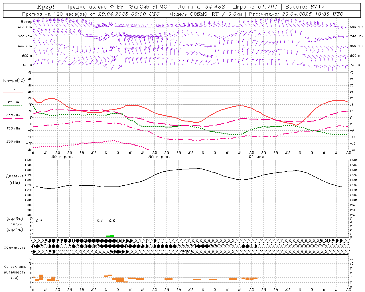Click the "30 апреля" date label
The width and height of the screenshot is (365, 292).
point(159,157)
